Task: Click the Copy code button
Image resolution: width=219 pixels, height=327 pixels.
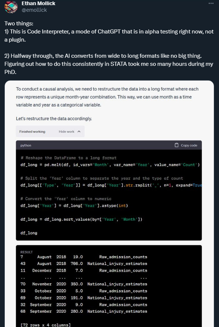Action: click(x=186, y=145)
